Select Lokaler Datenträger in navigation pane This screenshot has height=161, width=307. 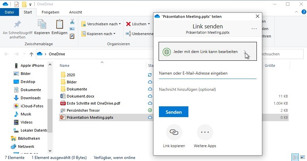pos(30,130)
